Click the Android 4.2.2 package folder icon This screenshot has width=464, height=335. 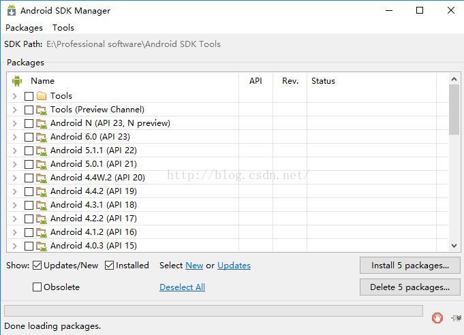pos(42,219)
